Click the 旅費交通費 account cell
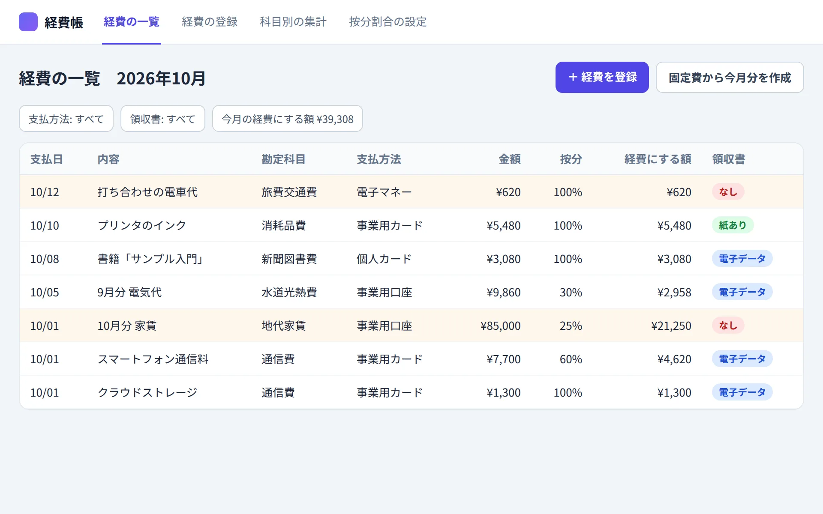 pos(289,192)
